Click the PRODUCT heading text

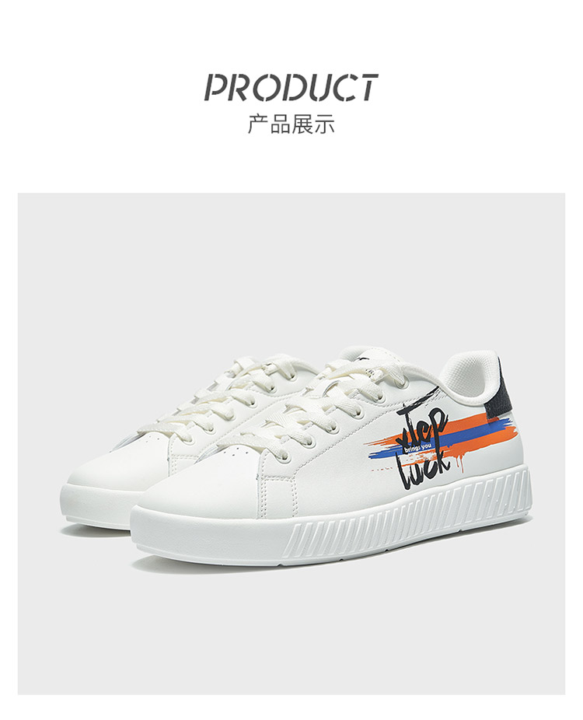click(x=291, y=87)
